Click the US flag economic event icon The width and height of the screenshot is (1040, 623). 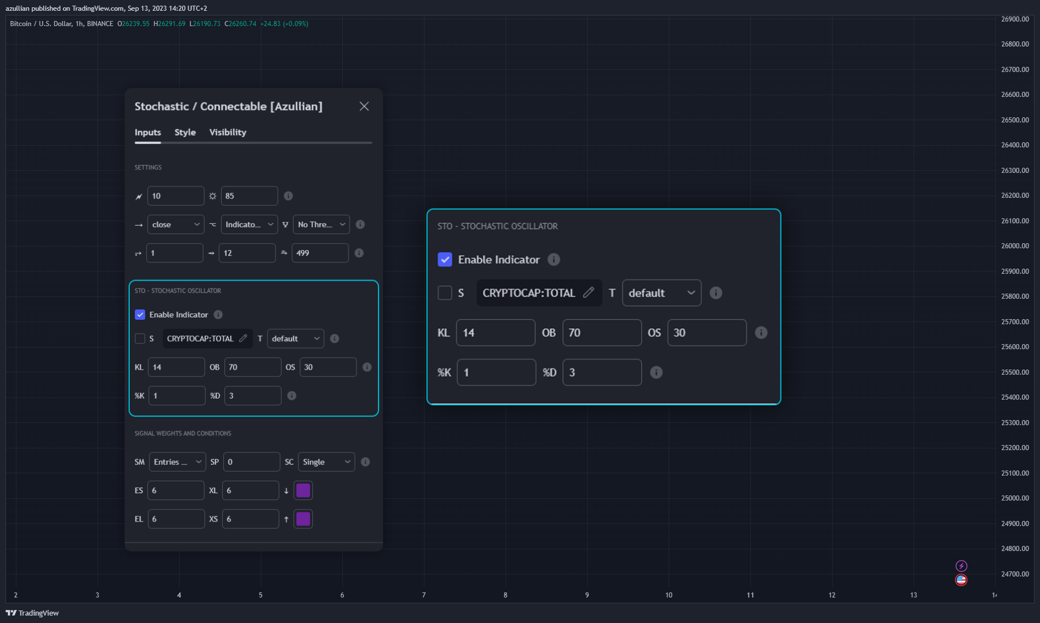(x=961, y=580)
